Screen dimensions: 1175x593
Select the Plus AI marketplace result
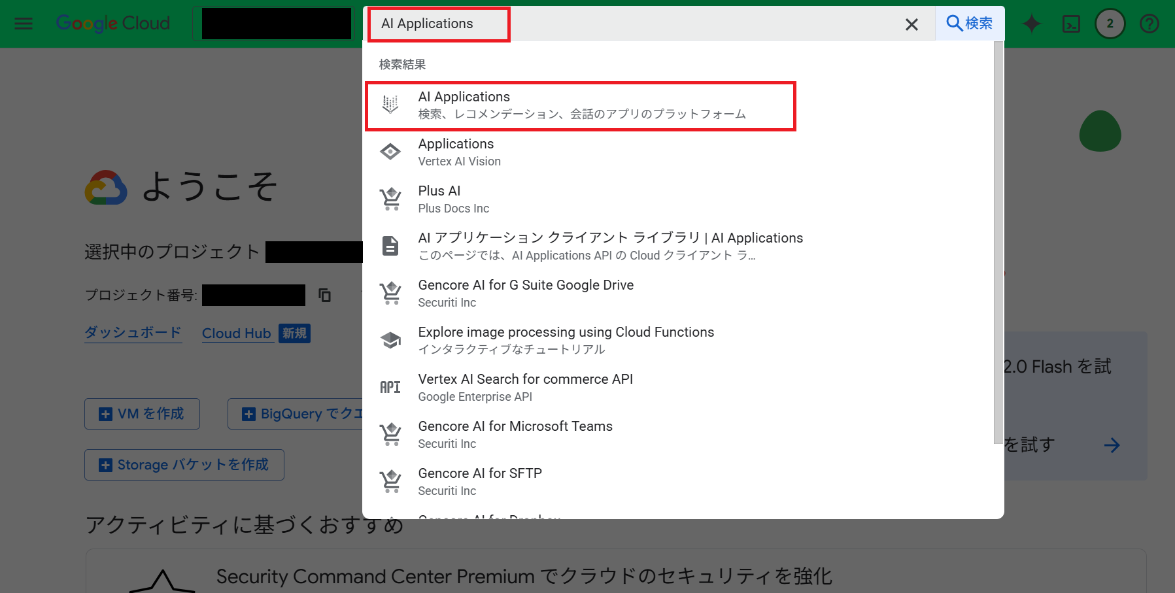[678, 199]
